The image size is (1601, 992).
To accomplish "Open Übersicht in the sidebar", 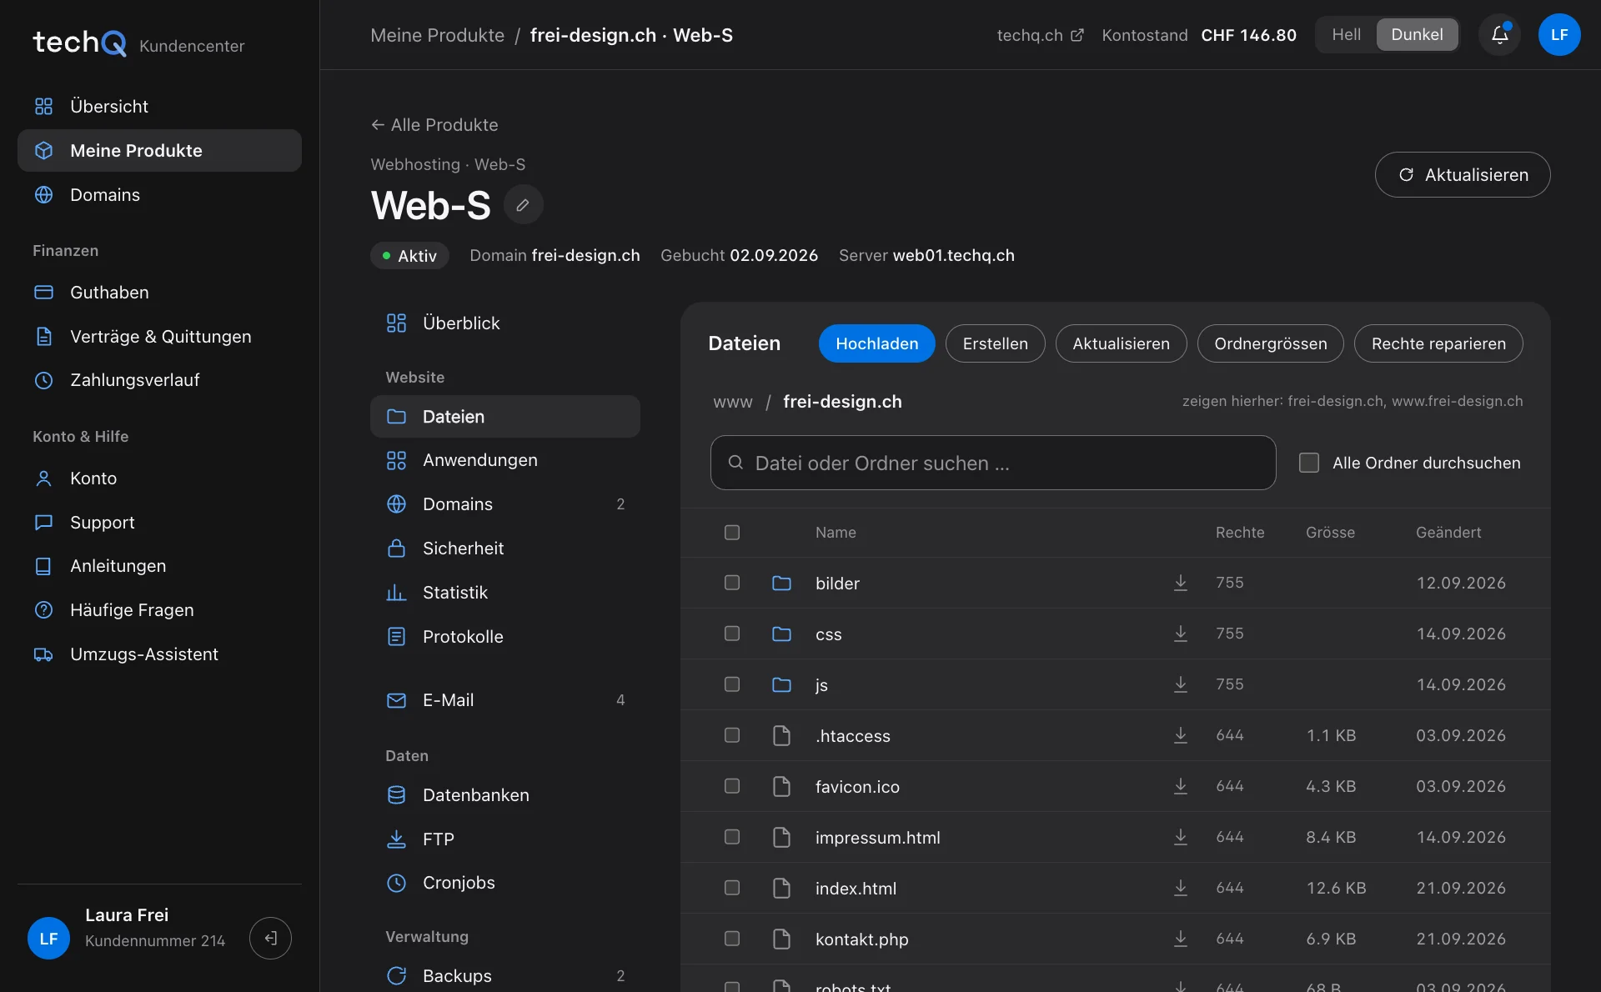I will (159, 106).
